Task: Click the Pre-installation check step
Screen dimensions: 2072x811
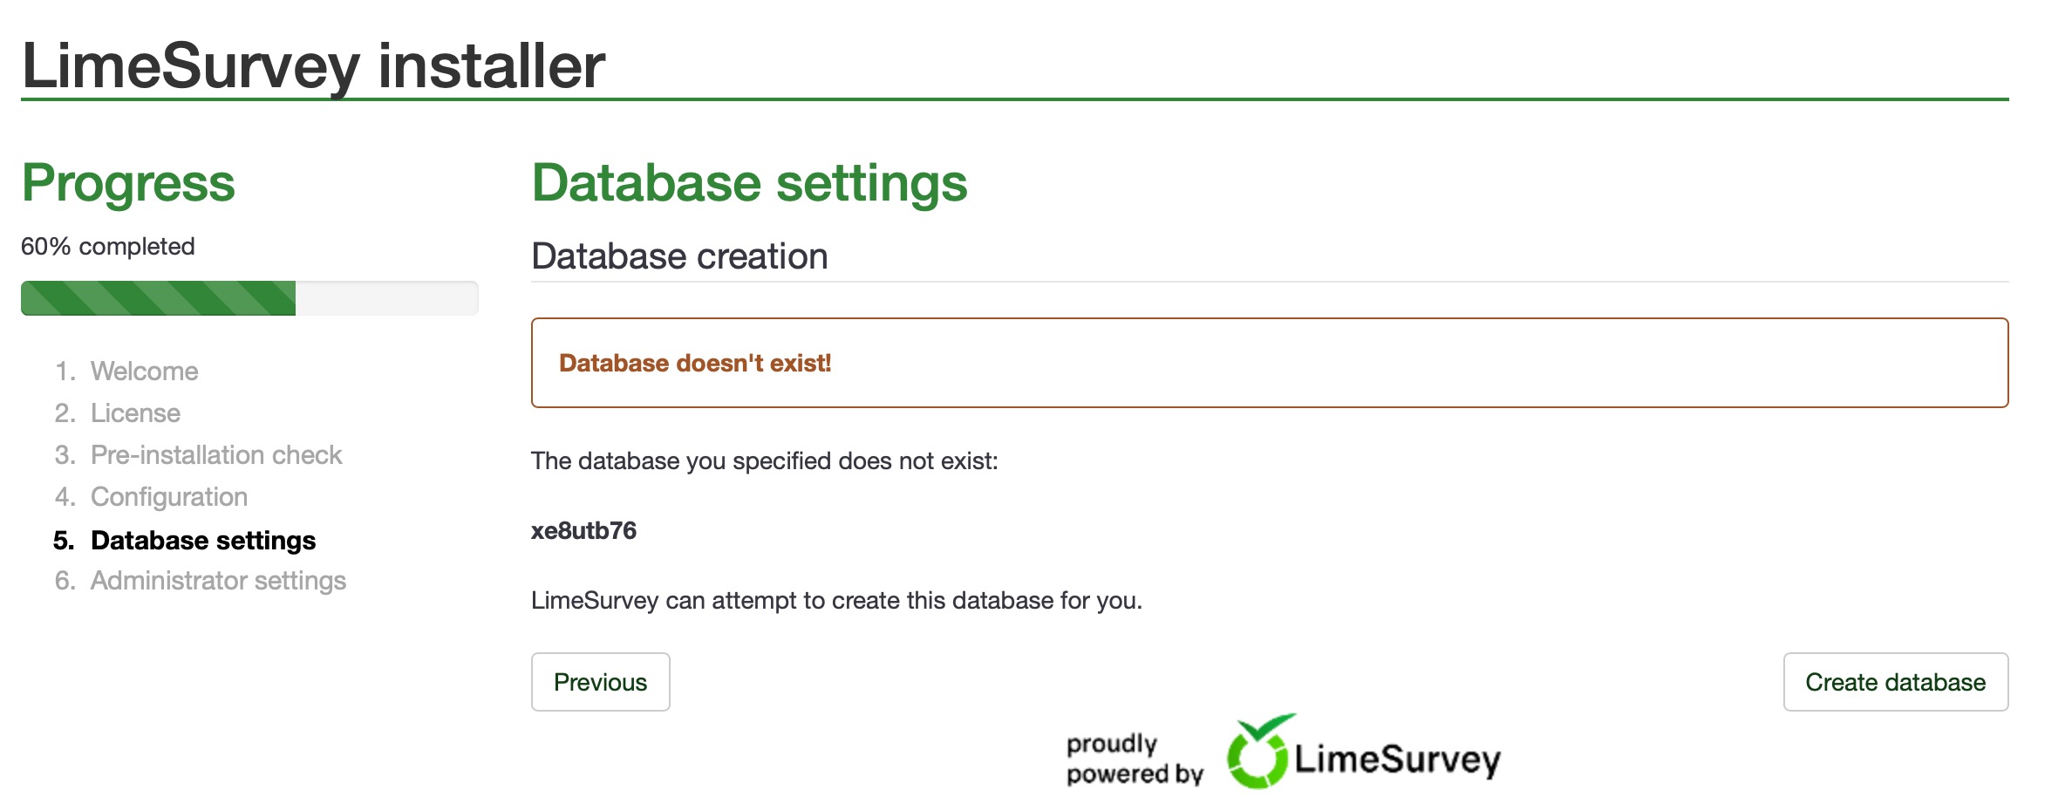Action: coord(215,455)
